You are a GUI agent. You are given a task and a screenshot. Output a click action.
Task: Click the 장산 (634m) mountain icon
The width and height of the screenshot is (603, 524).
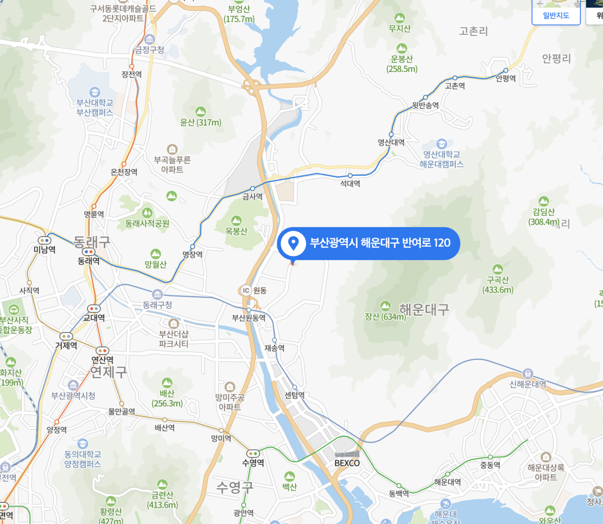tap(385, 306)
